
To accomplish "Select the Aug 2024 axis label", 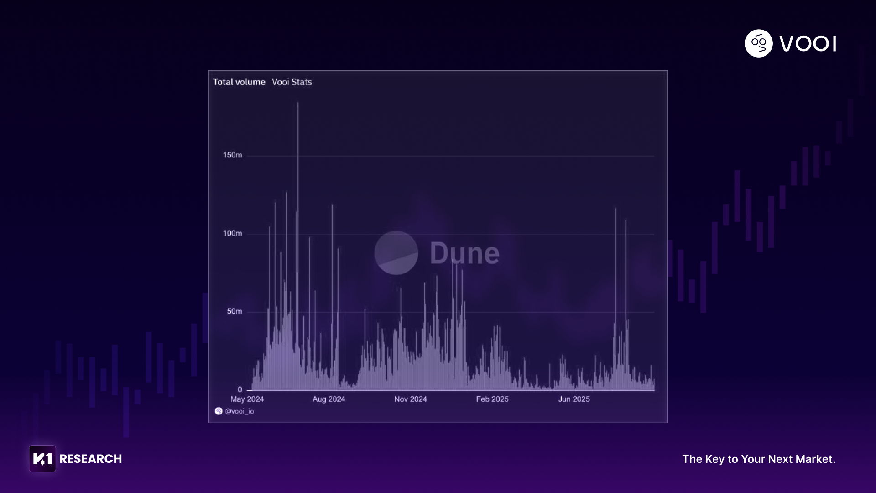I will click(x=328, y=399).
